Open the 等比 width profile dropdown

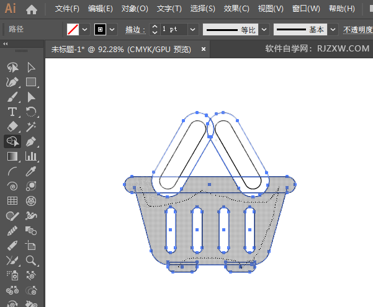point(264,29)
